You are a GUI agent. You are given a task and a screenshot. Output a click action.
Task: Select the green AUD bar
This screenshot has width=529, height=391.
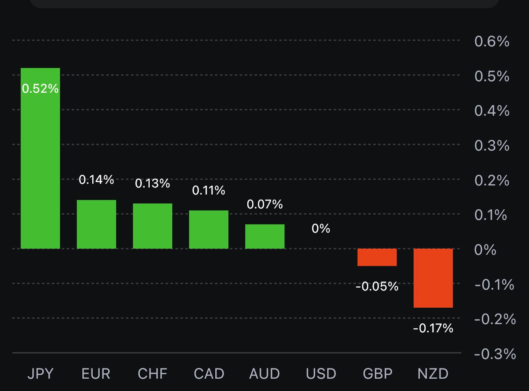(x=265, y=236)
